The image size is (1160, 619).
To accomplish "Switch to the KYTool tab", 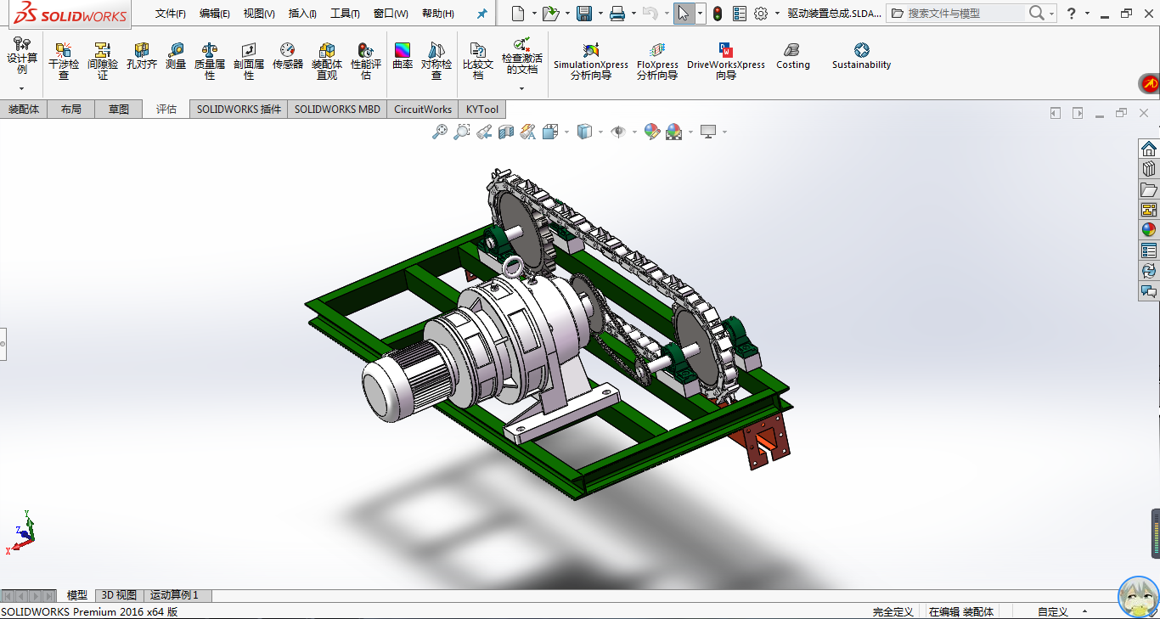I will tap(482, 110).
